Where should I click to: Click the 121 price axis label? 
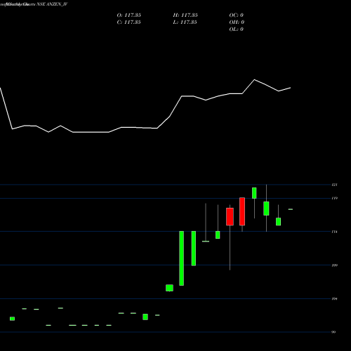[335, 185]
